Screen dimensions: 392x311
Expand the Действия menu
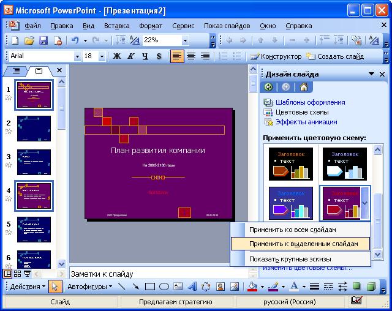coord(28,287)
